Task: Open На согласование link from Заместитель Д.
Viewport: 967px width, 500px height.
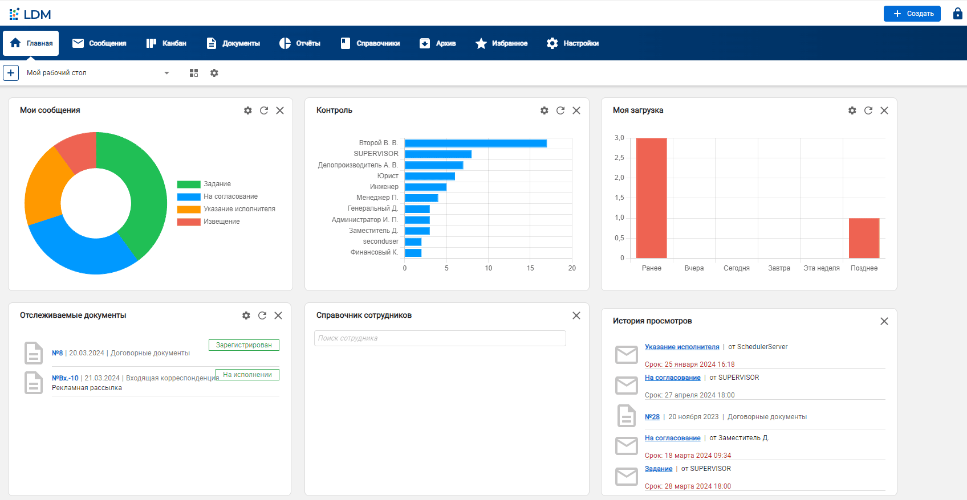Action: (673, 438)
